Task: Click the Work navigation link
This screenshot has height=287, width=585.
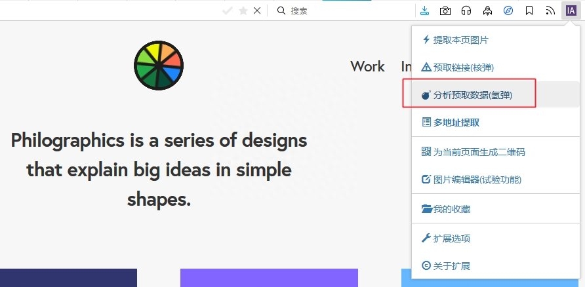Action: tap(367, 66)
